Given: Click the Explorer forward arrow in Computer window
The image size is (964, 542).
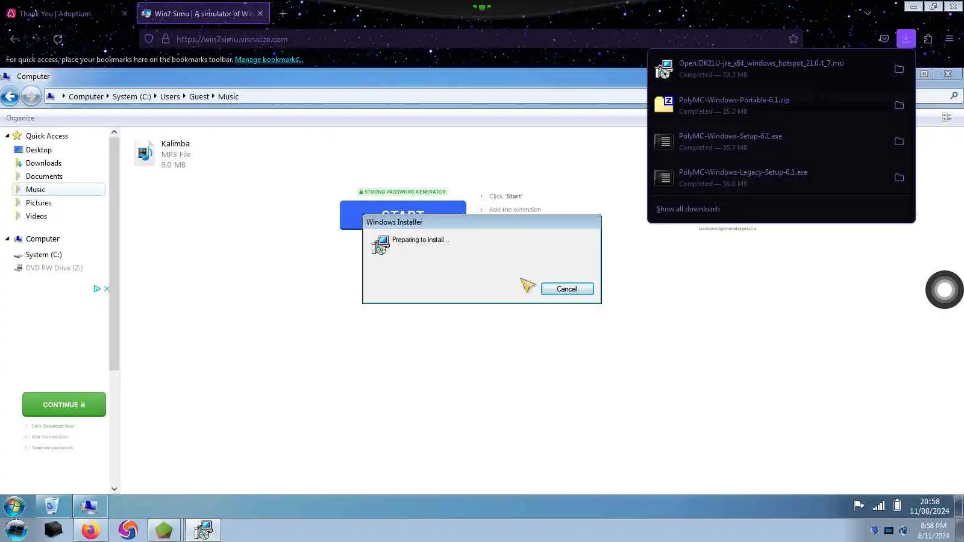Looking at the screenshot, I should pyautogui.click(x=31, y=96).
